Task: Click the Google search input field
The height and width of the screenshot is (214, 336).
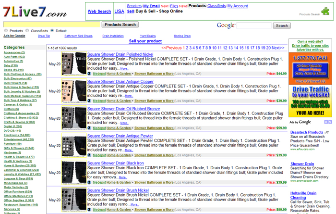Action: (254, 25)
